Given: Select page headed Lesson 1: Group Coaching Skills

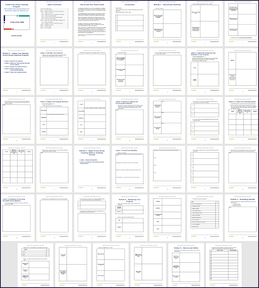Looking at the screenshot, I should 129,169.
